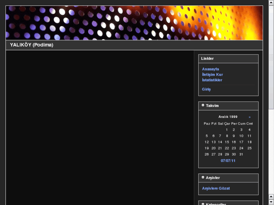This screenshot has height=205, width=274.
Task: Select day 20 in the calendar
Action: 213,148
